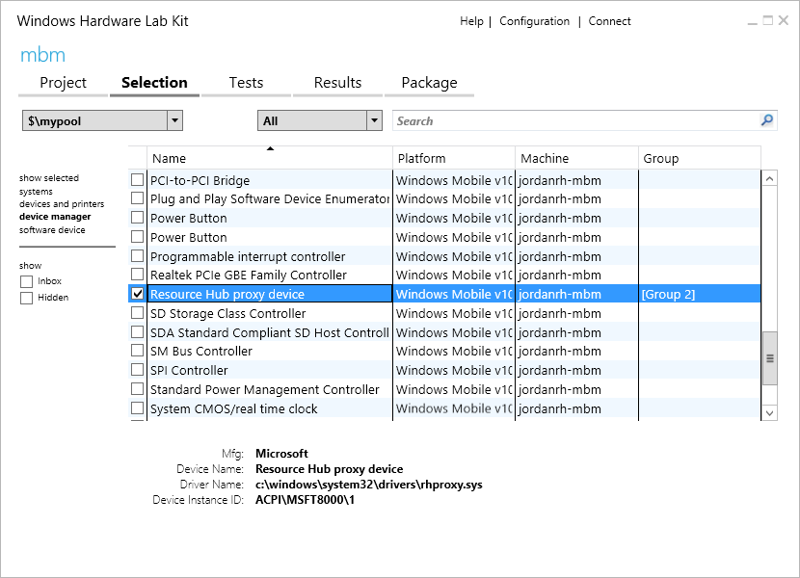Image resolution: width=800 pixels, height=578 pixels.
Task: Check the Inbox checkbox
Action: pyautogui.click(x=27, y=281)
